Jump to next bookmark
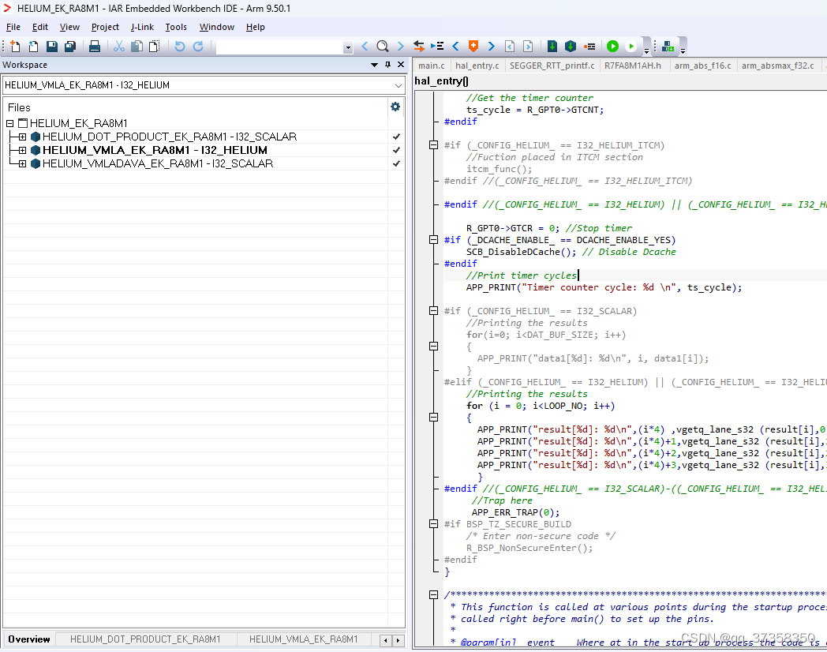The height and width of the screenshot is (652, 827). 491,47
